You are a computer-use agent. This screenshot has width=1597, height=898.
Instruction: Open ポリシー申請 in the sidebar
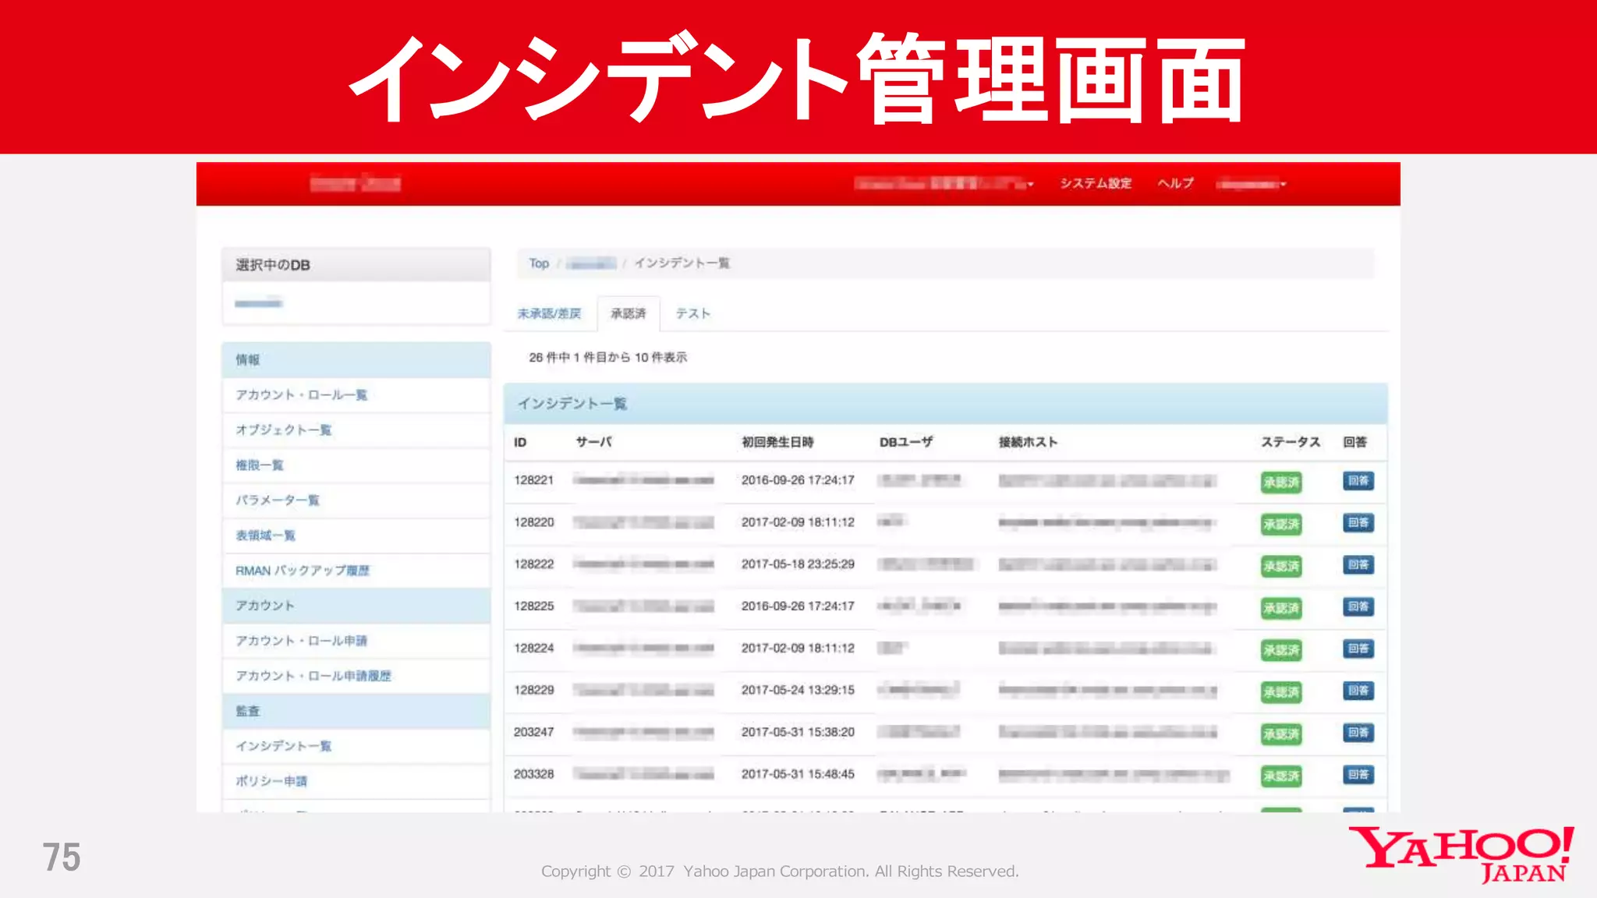pos(271,781)
